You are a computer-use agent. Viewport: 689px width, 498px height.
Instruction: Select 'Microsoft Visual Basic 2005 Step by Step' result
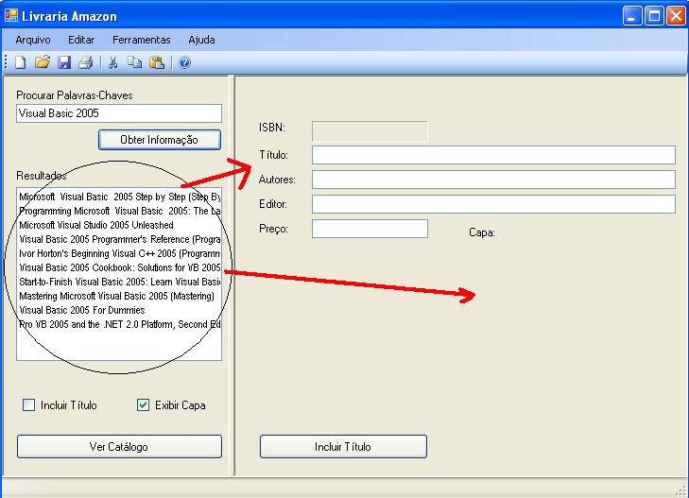119,197
